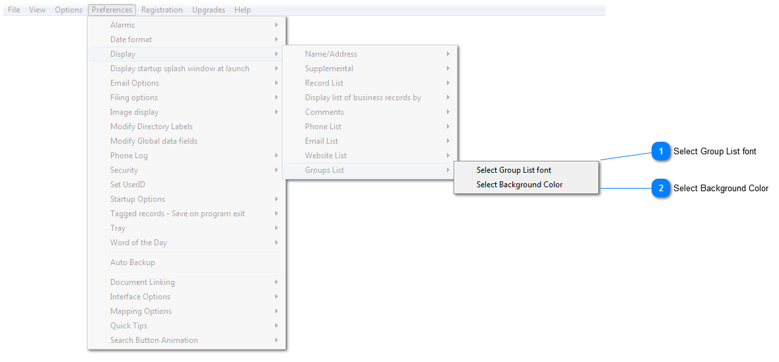Click the arrow beside Name/Address
The height and width of the screenshot is (362, 779).
448,54
